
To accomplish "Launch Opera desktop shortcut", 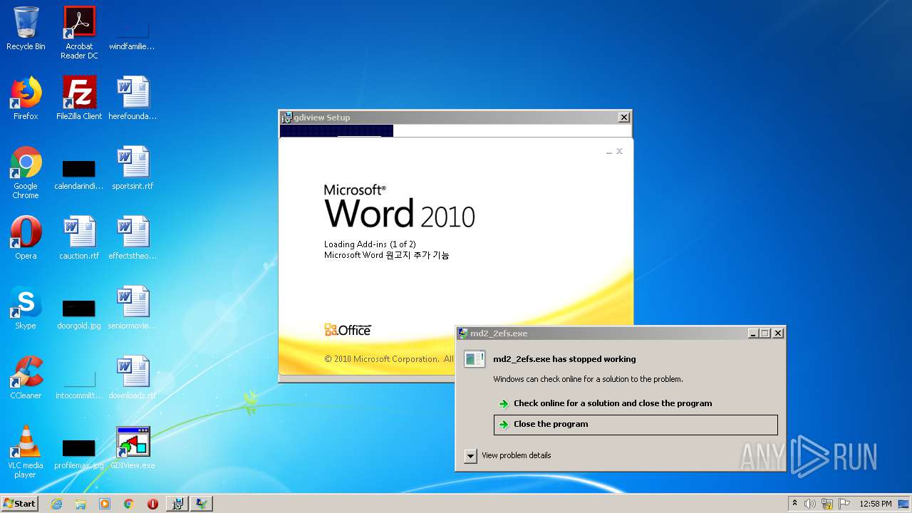I will tap(26, 238).
